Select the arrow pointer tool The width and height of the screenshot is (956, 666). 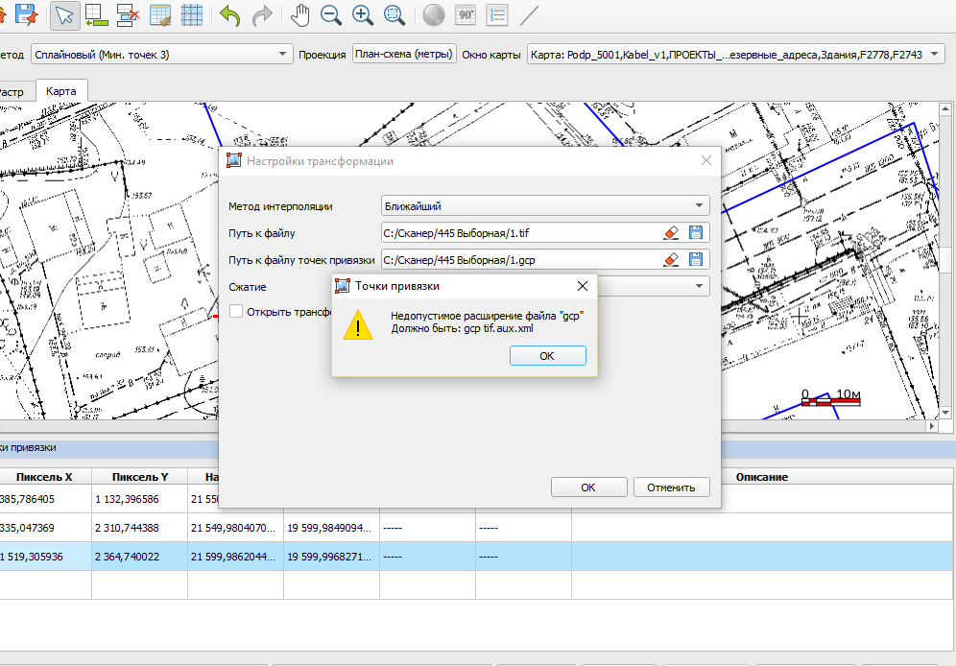click(64, 15)
